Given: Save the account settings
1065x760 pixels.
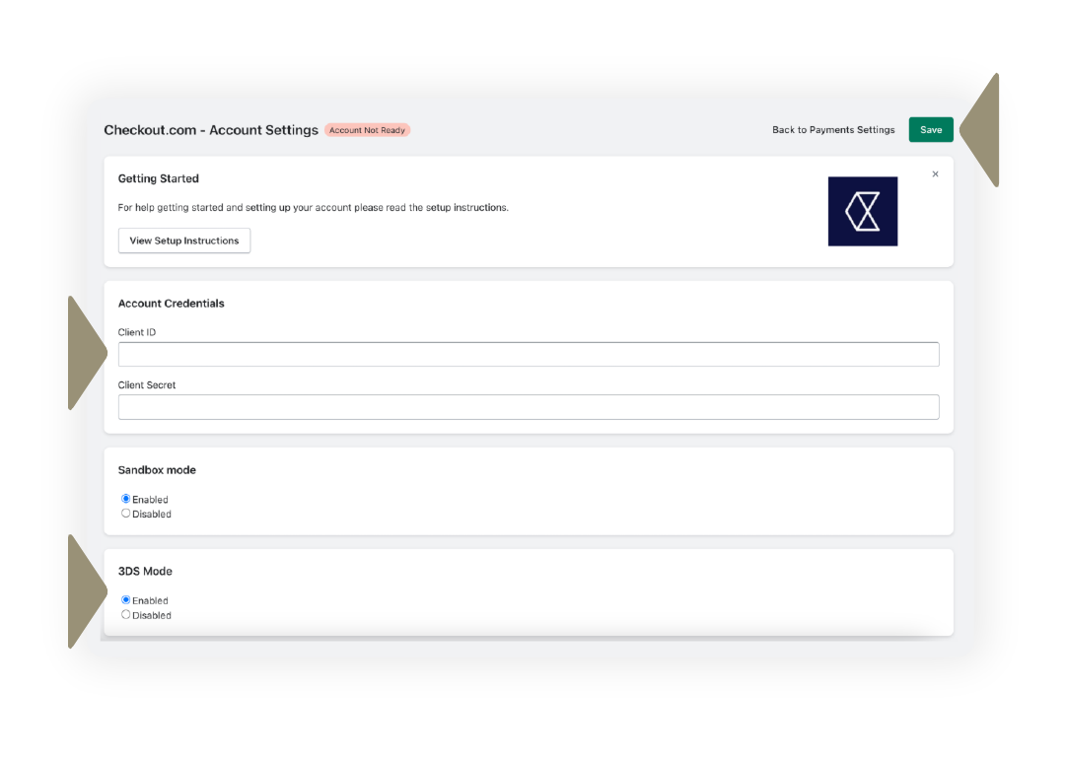Looking at the screenshot, I should click(x=930, y=129).
